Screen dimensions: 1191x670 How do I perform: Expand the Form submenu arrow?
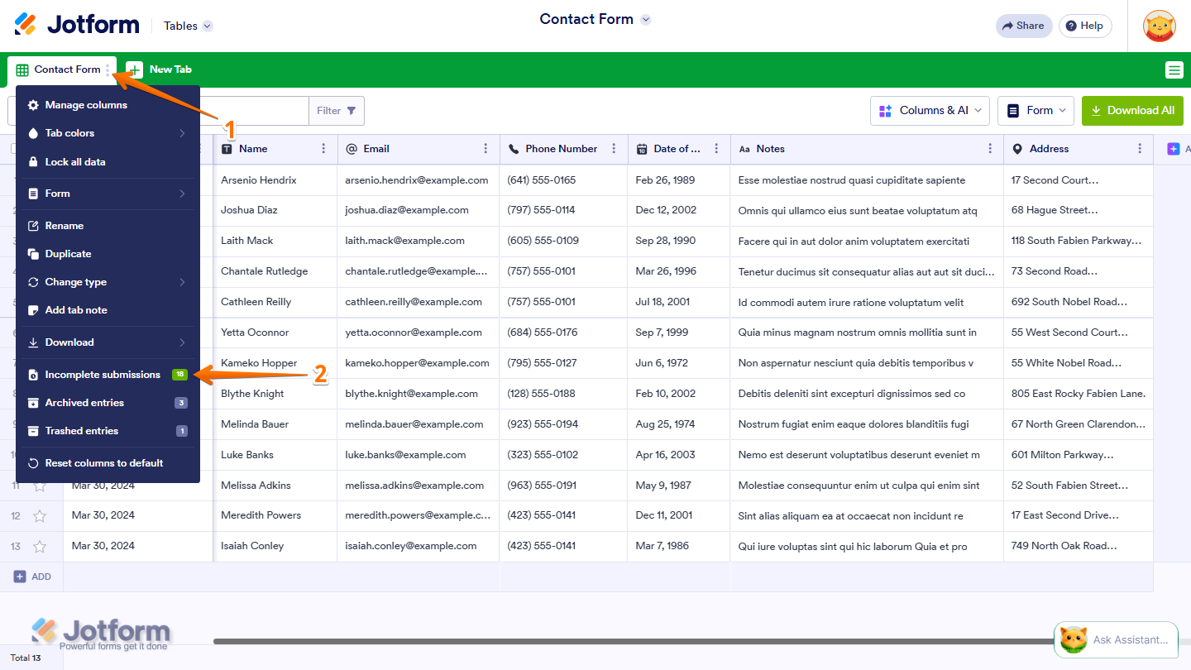[182, 194]
